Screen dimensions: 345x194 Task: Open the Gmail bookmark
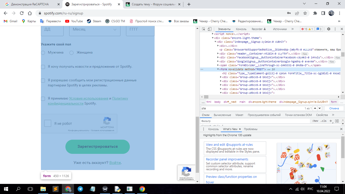pyautogui.click(x=10, y=21)
